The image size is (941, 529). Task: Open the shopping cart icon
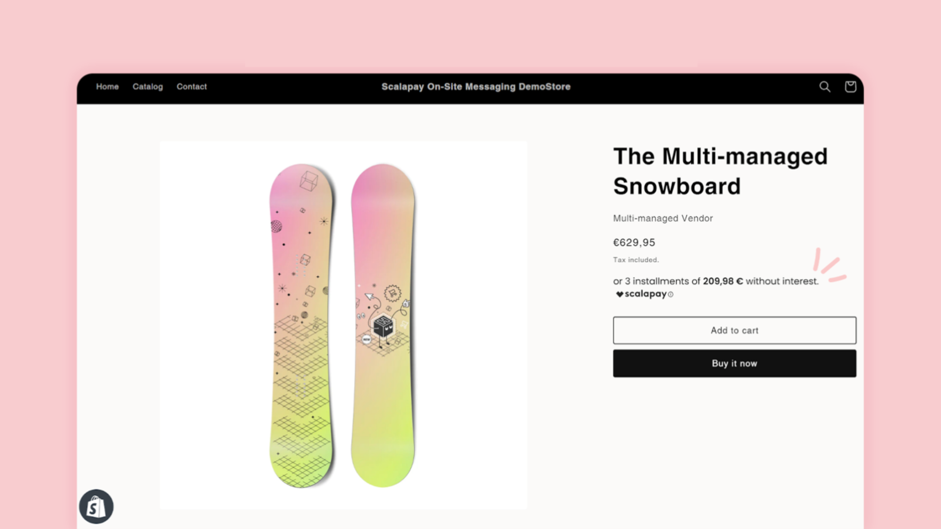(x=850, y=87)
